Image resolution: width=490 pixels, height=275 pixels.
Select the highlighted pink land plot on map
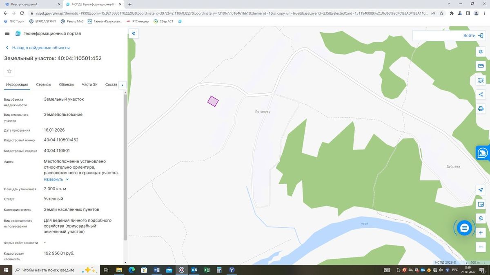(x=213, y=101)
